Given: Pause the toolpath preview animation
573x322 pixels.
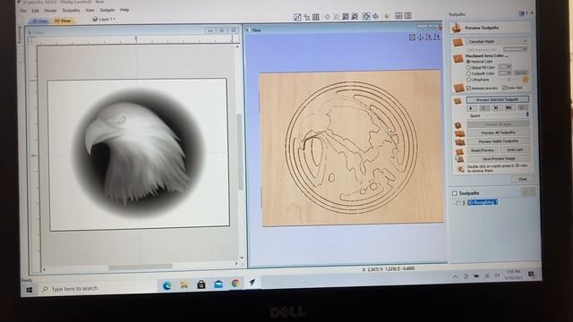Looking at the screenshot, I should click(483, 108).
